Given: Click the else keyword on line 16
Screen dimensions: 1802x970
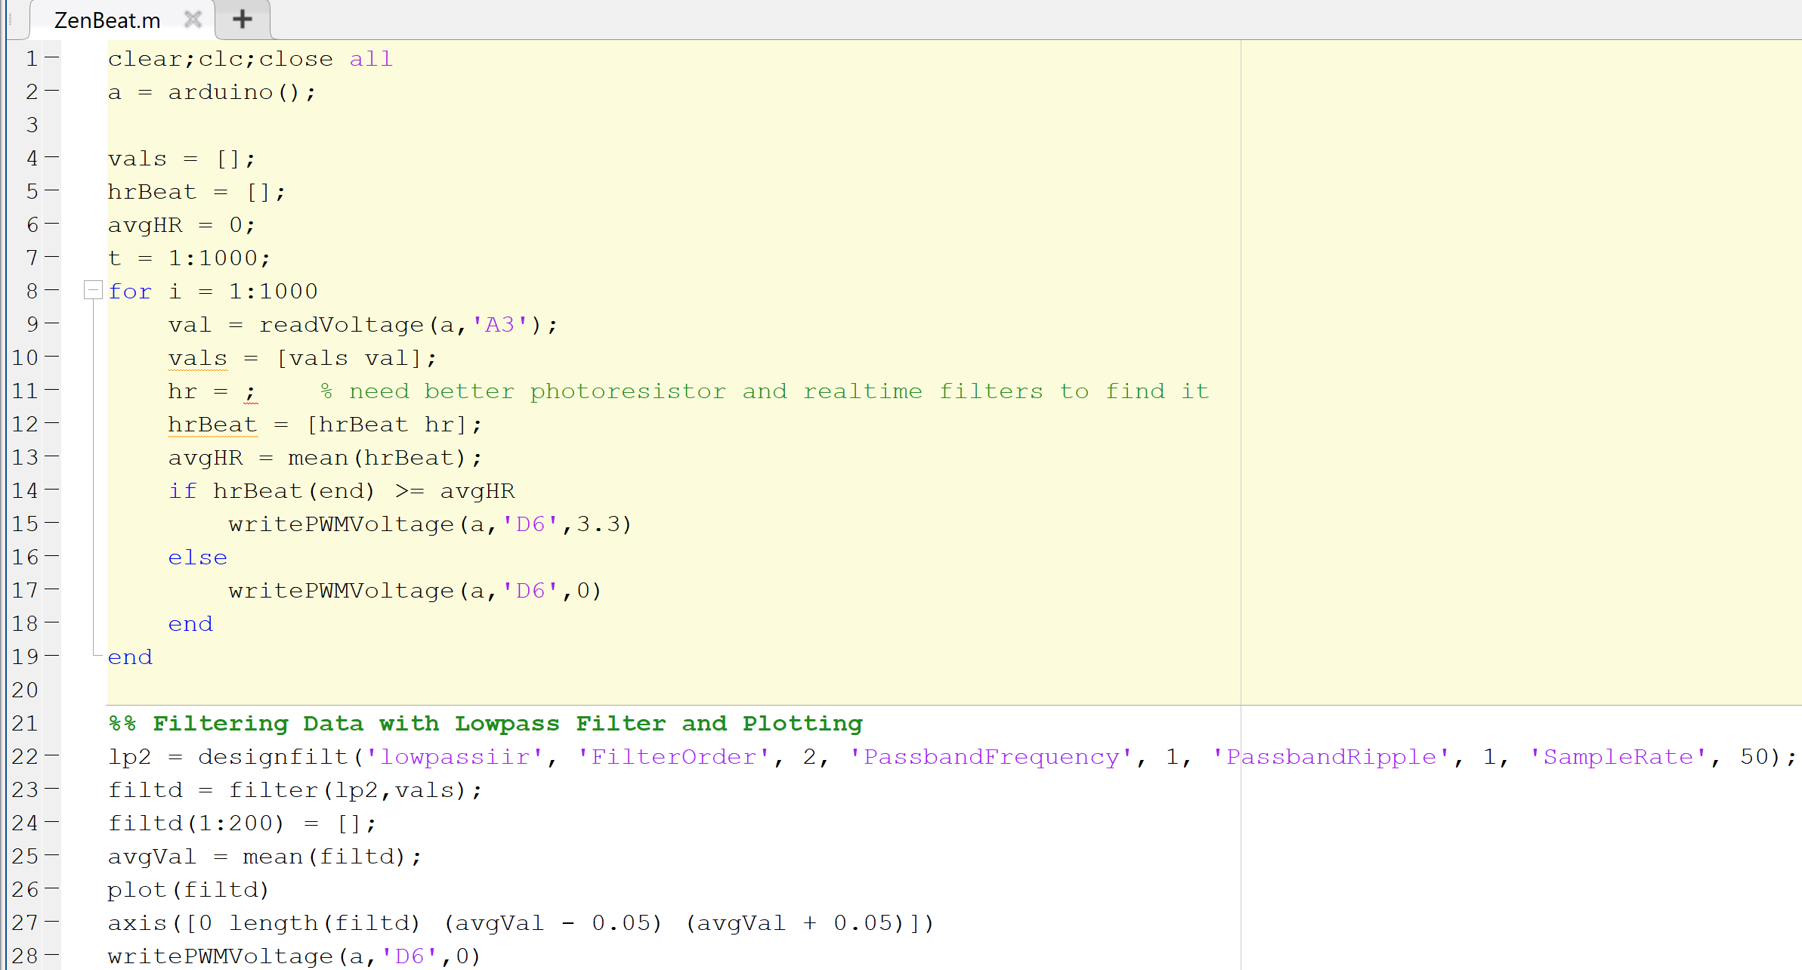Looking at the screenshot, I should point(197,558).
